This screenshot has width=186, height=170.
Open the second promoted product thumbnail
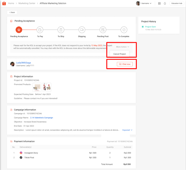[47, 87]
